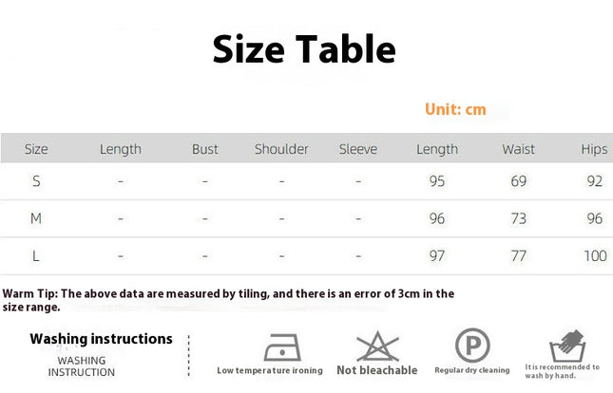The height and width of the screenshot is (393, 613).
Task: Select the Size column header
Action: 36,149
